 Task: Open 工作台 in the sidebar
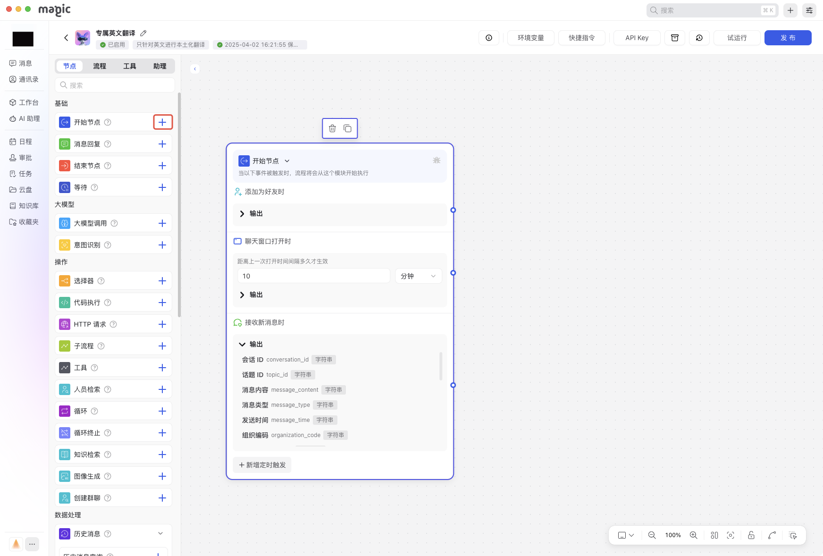pyautogui.click(x=25, y=102)
